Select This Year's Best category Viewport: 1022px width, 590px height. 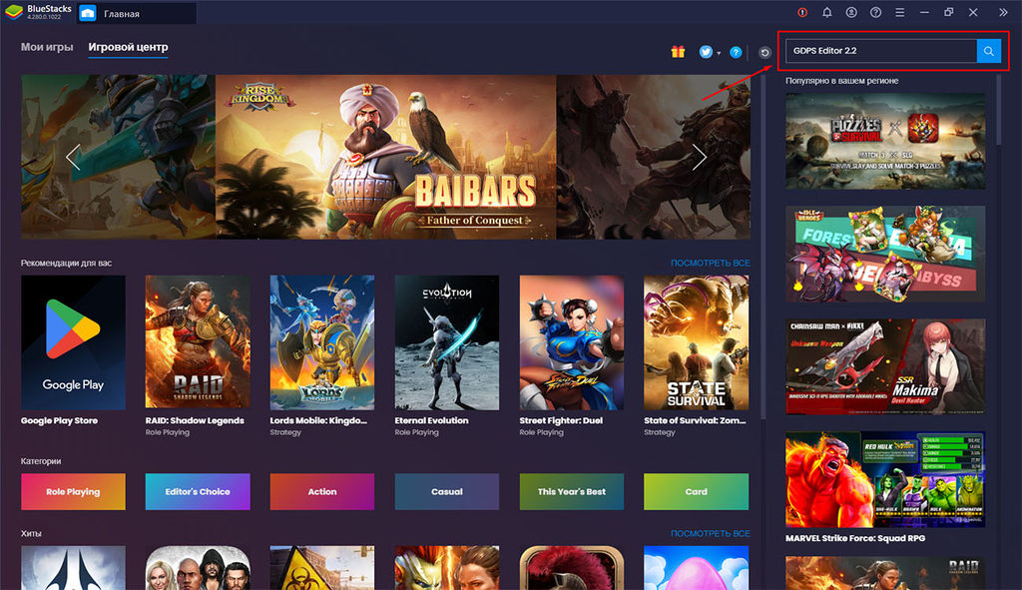tap(572, 491)
